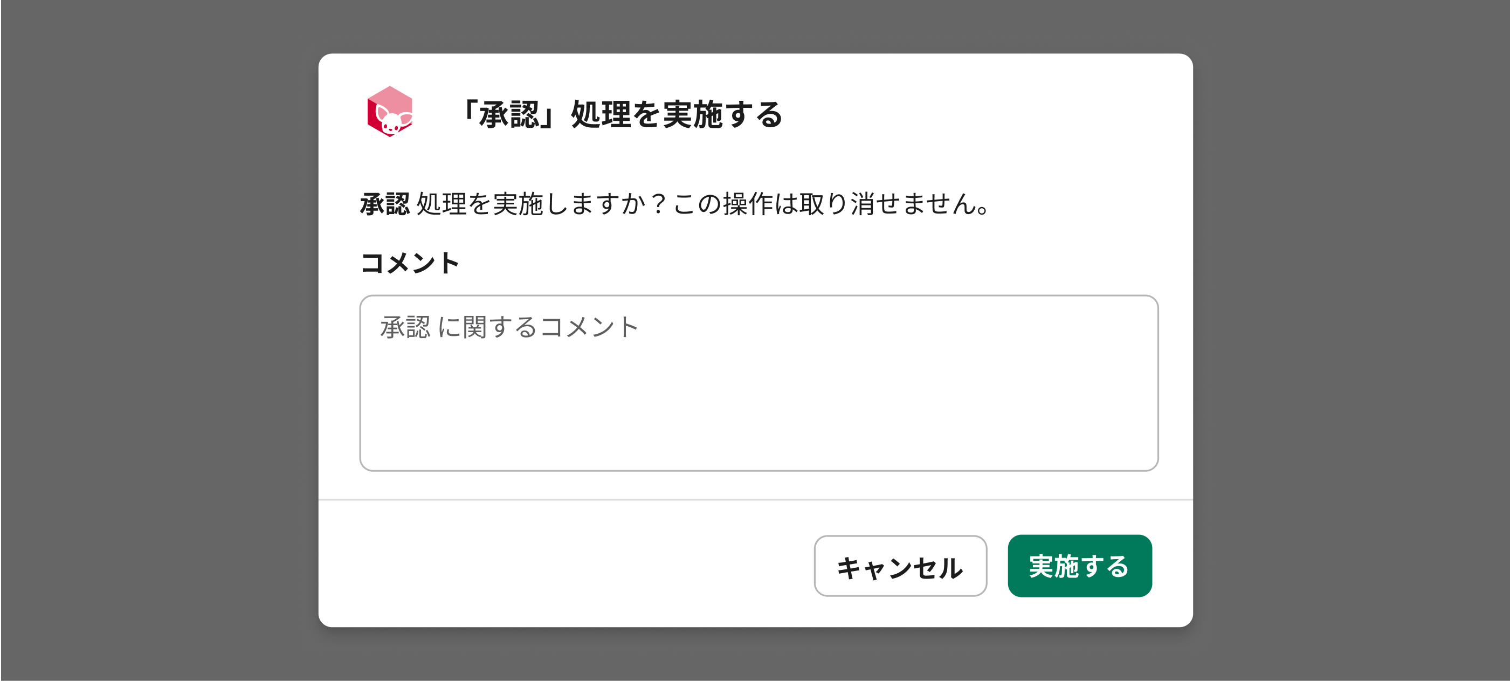Abort approval using the outlined cancel button
The width and height of the screenshot is (1510, 681).
click(x=900, y=566)
